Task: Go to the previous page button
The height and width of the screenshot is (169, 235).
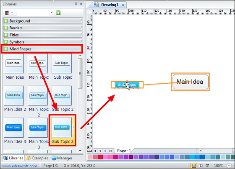Action: pos(100,151)
